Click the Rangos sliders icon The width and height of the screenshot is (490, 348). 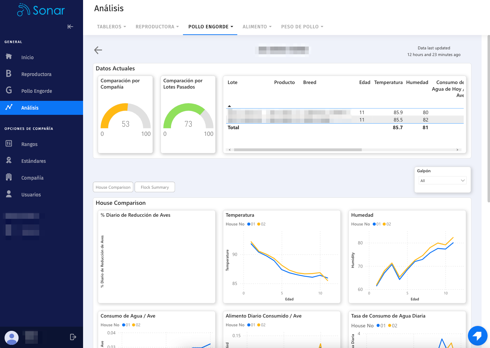point(9,144)
